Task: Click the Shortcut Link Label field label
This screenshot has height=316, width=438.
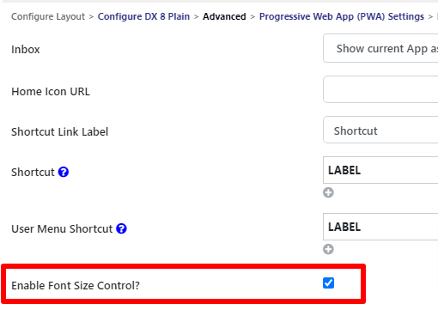Action: pyautogui.click(x=60, y=132)
